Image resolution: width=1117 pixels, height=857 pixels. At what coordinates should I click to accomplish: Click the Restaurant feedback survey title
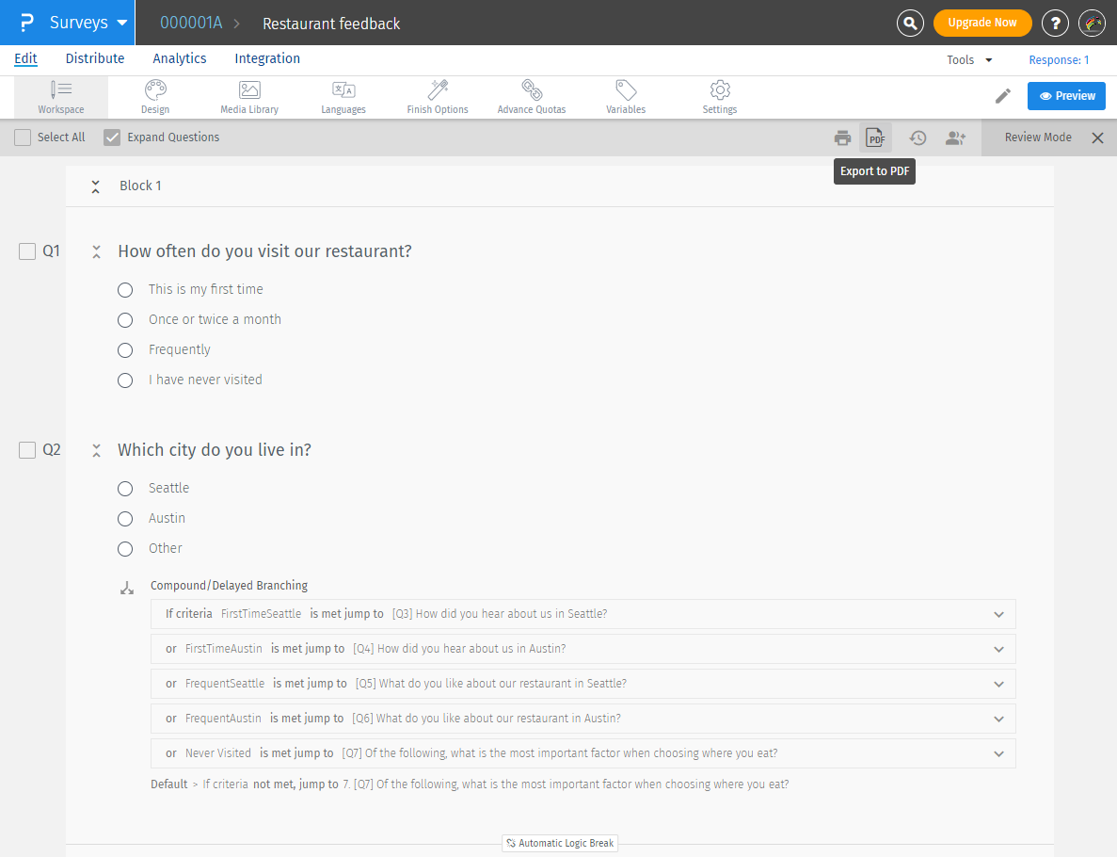pos(331,24)
